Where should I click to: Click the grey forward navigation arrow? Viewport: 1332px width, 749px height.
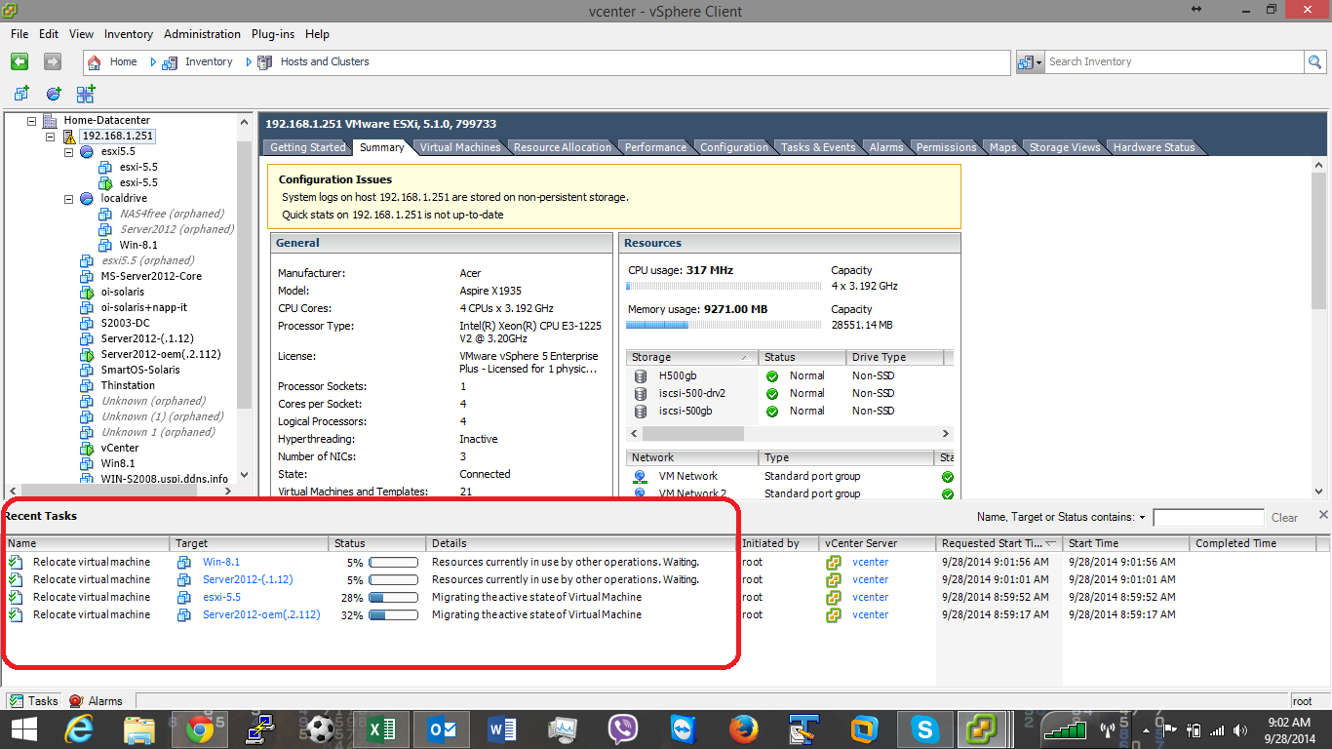pyautogui.click(x=53, y=61)
